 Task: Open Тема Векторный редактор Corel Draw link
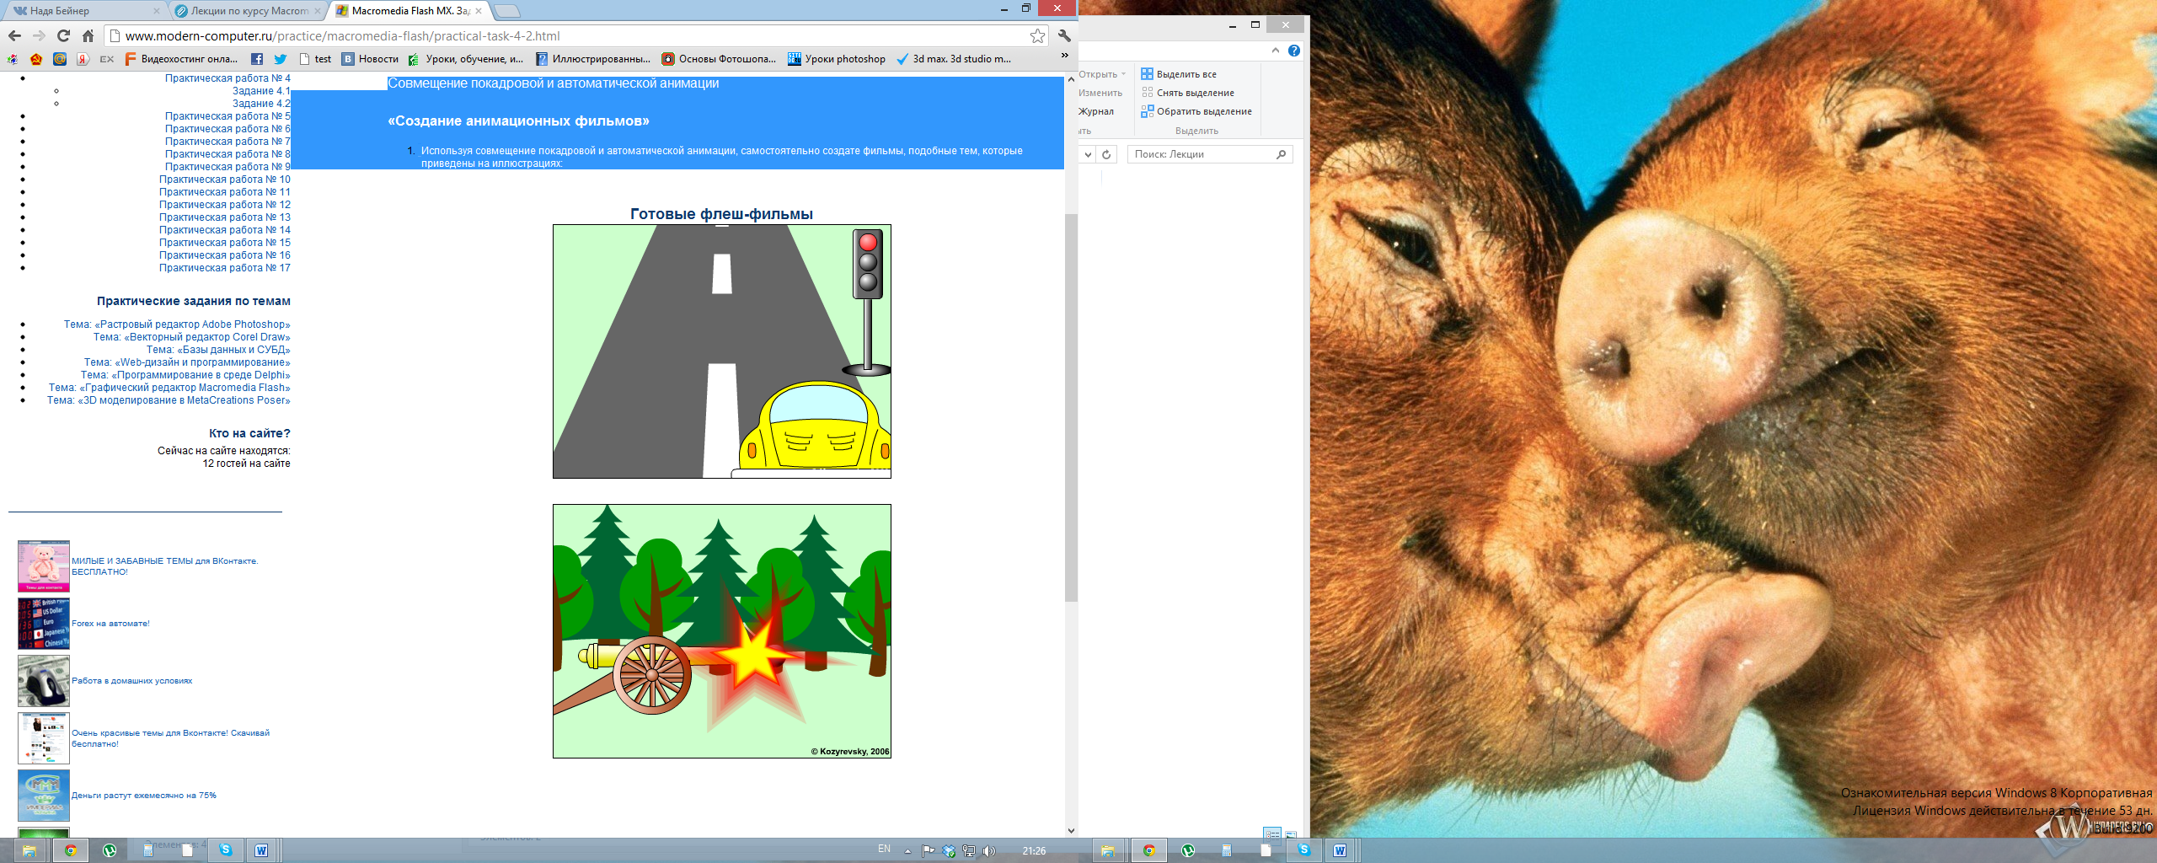click(x=192, y=337)
